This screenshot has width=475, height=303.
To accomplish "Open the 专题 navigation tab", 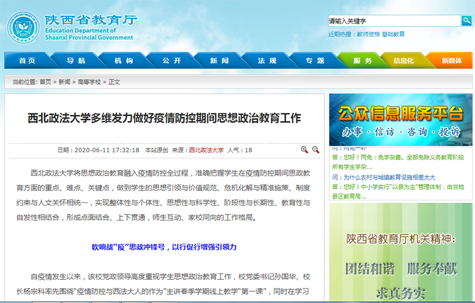I will (x=315, y=60).
